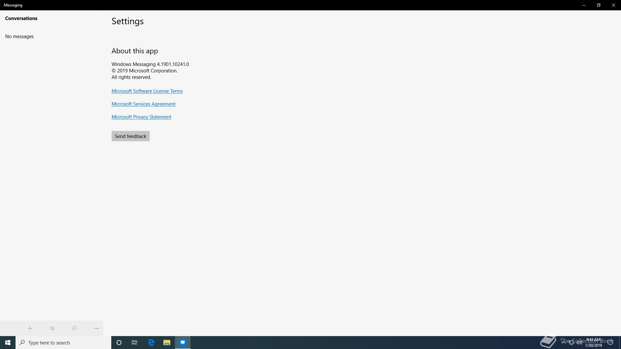Click the taskbar search box
The width and height of the screenshot is (621, 349).
pos(63,343)
